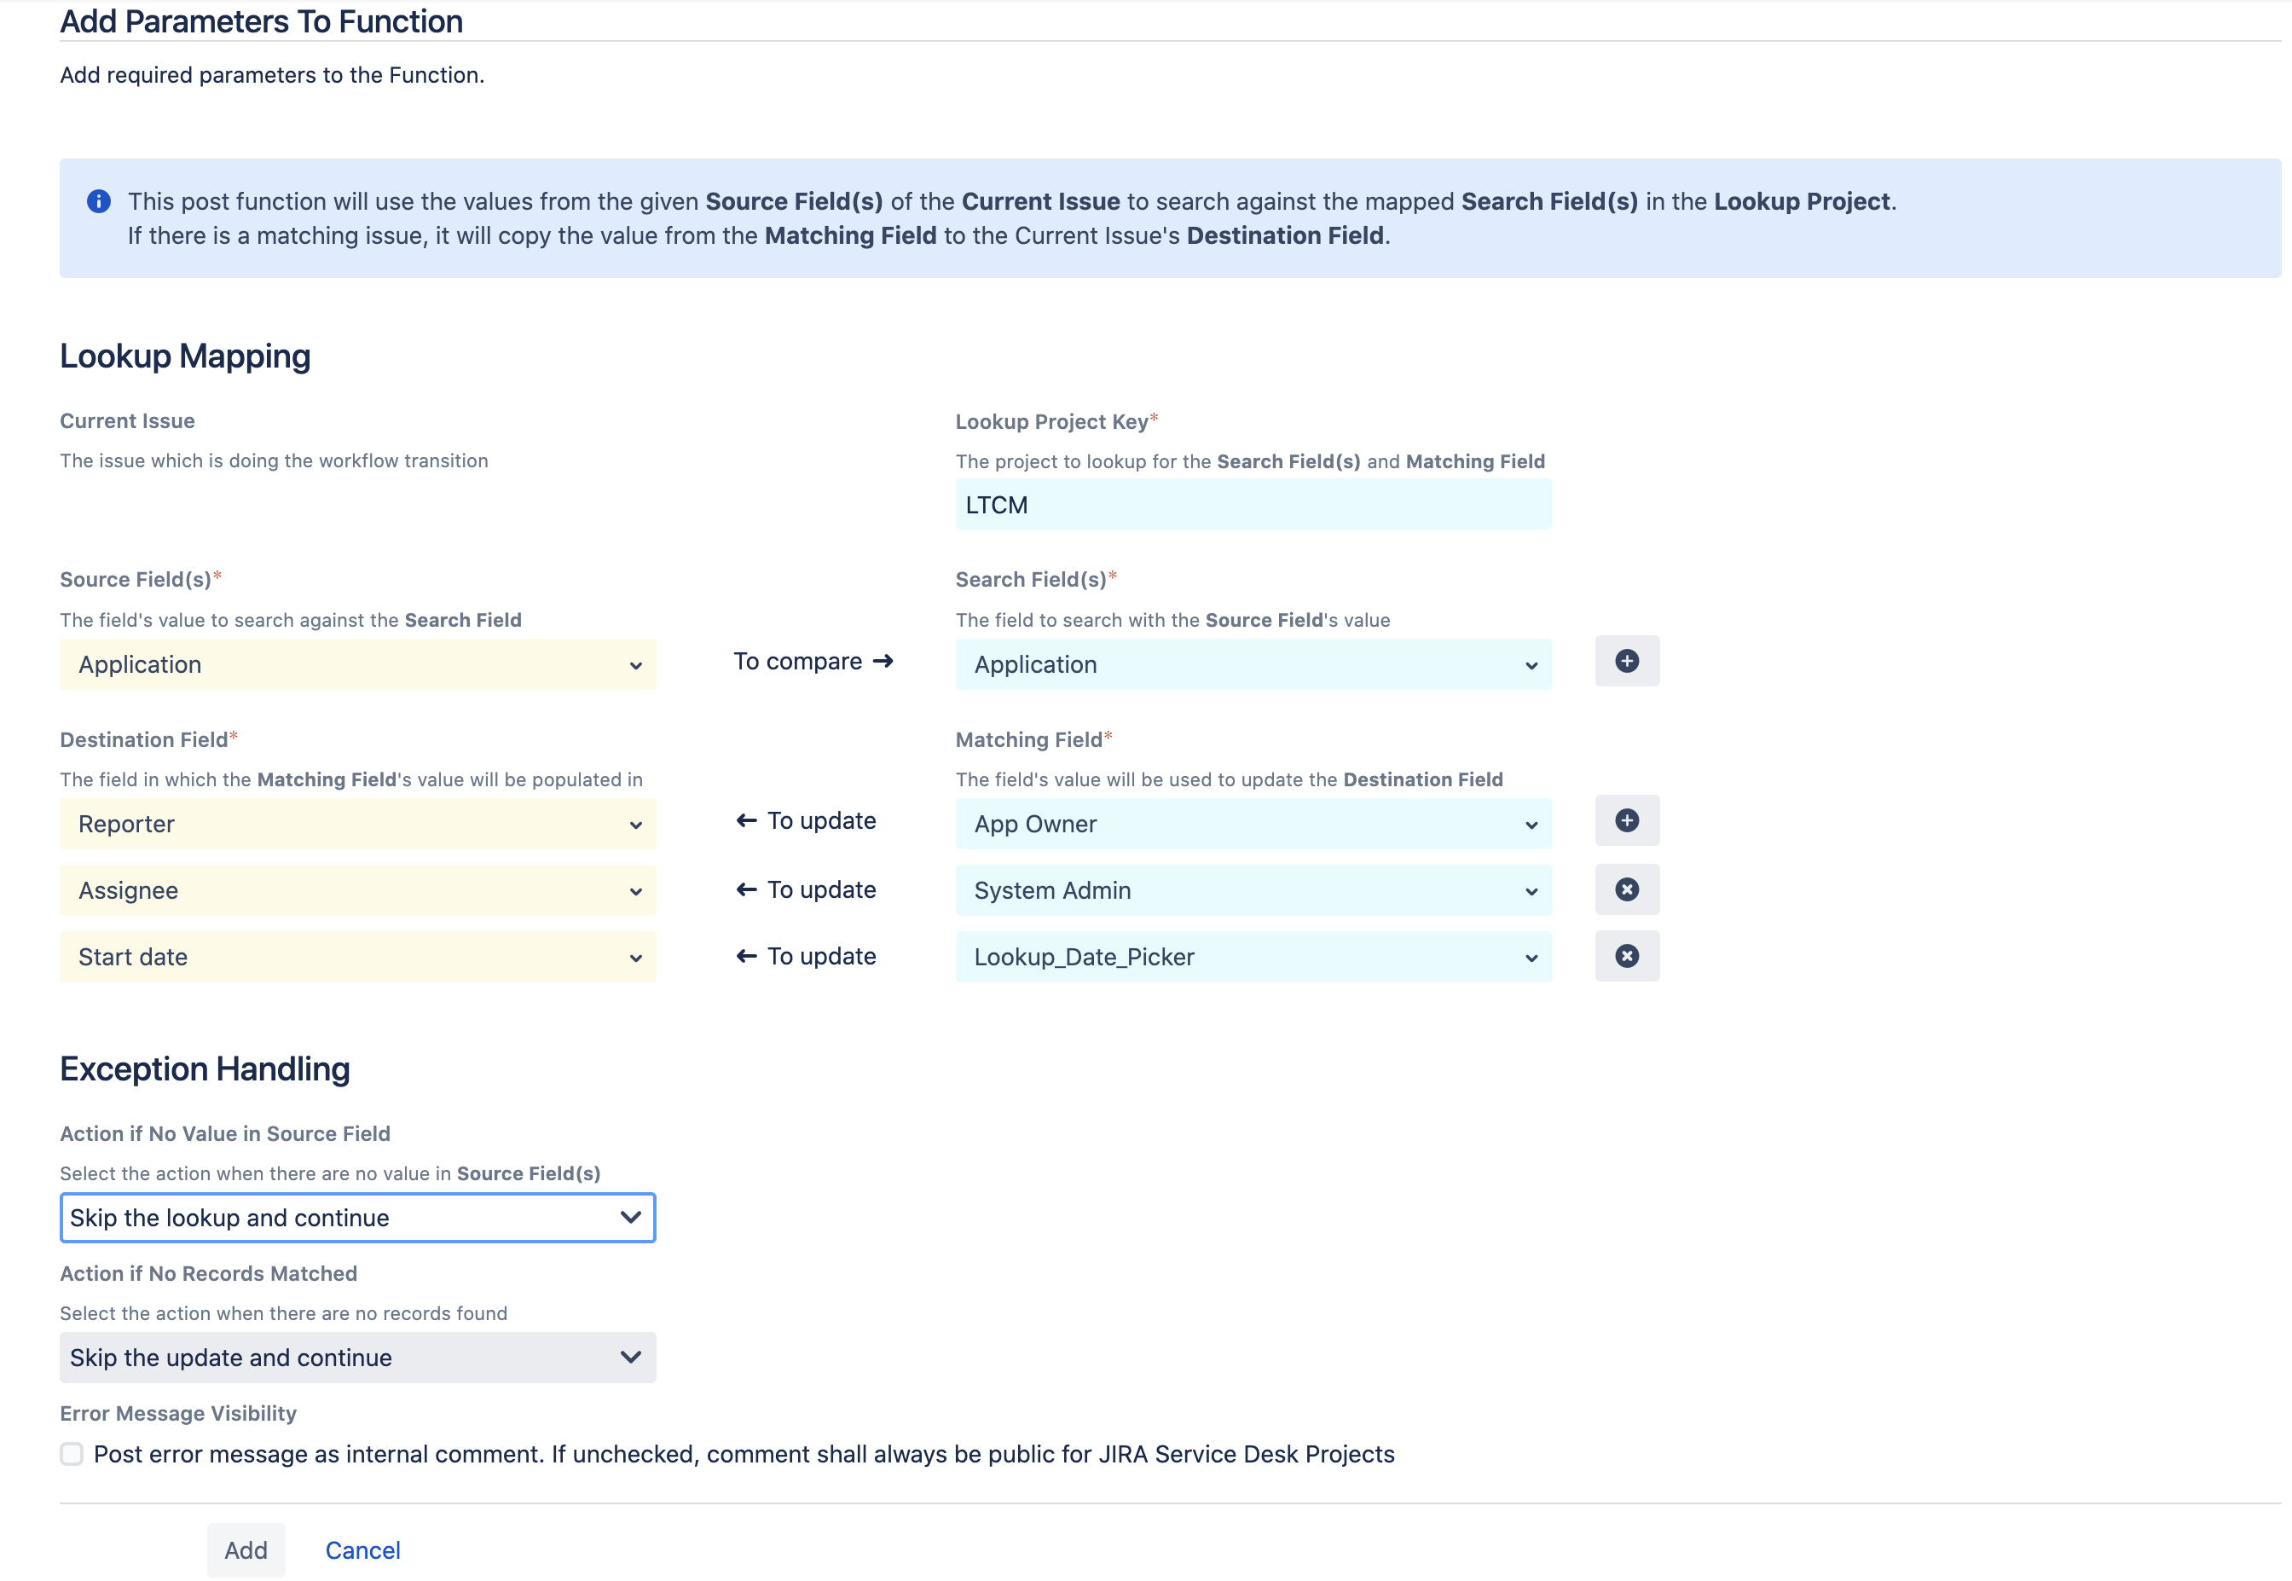Open the System Admin matching field dropdown

(x=1253, y=890)
